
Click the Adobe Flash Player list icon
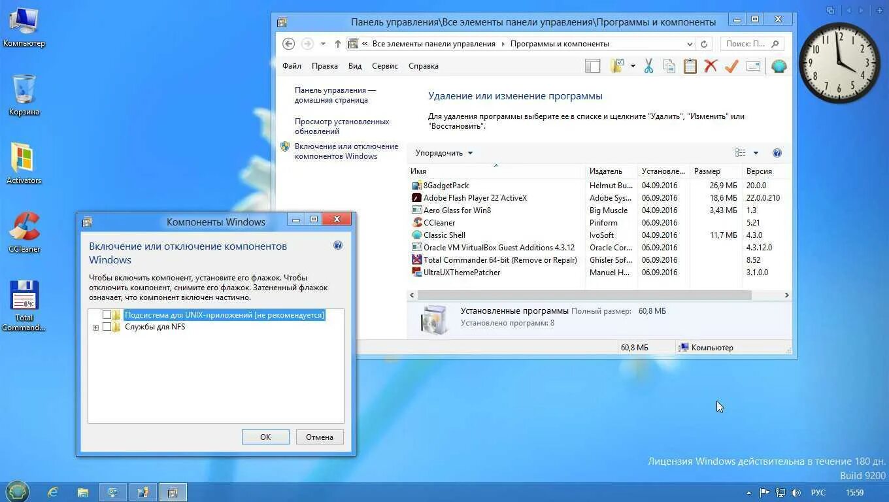417,198
